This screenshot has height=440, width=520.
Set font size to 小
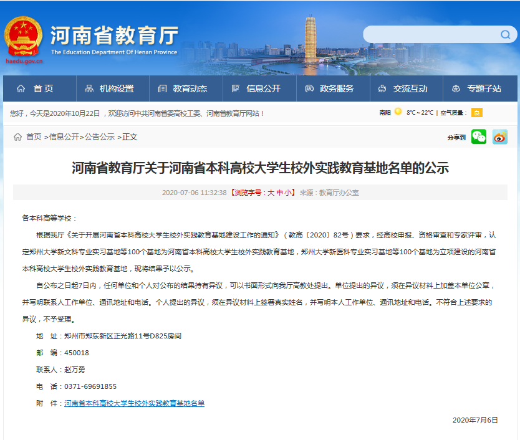[288, 193]
